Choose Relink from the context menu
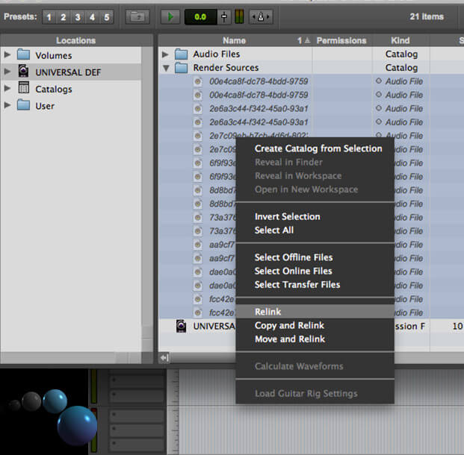The width and height of the screenshot is (464, 455). (x=267, y=312)
